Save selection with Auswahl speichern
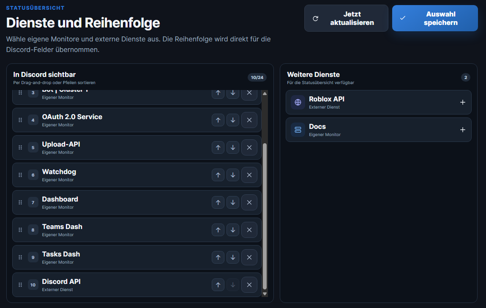Screen dimensions: 486x308 pos(435,18)
